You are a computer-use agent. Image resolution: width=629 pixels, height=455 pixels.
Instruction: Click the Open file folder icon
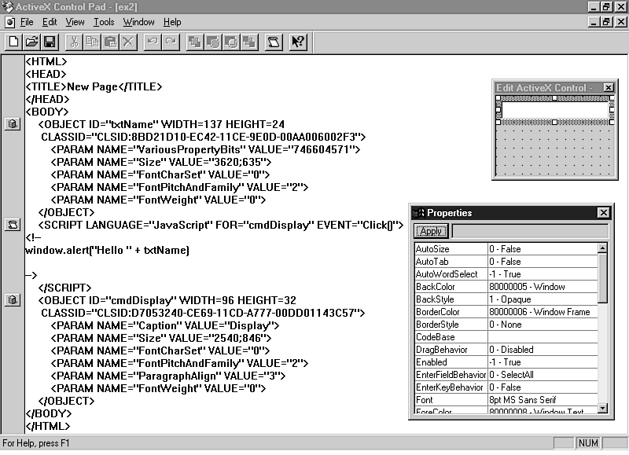coord(31,42)
